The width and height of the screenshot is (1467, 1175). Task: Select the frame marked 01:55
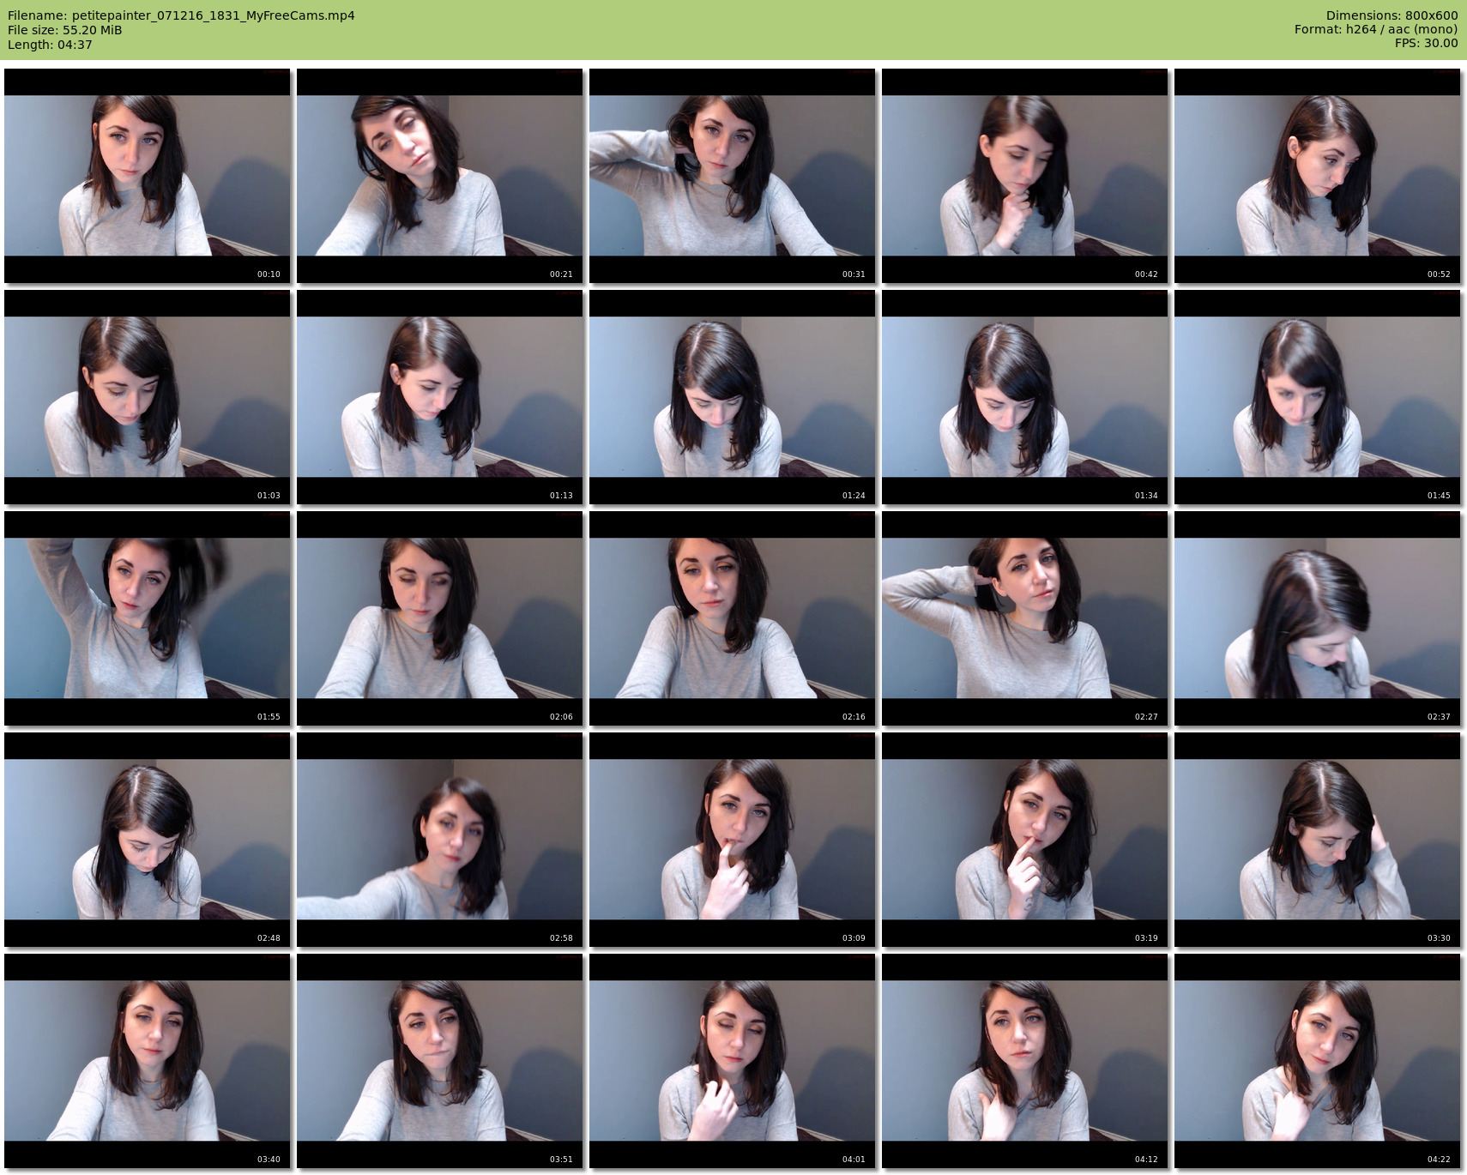148,618
